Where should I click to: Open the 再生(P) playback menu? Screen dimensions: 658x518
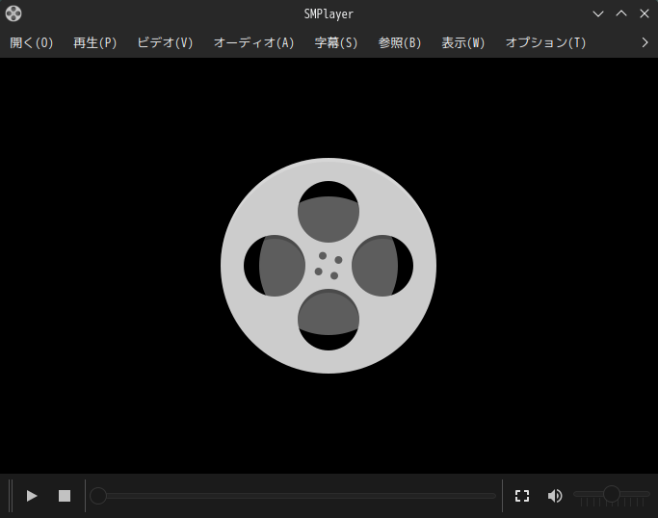pyautogui.click(x=94, y=42)
